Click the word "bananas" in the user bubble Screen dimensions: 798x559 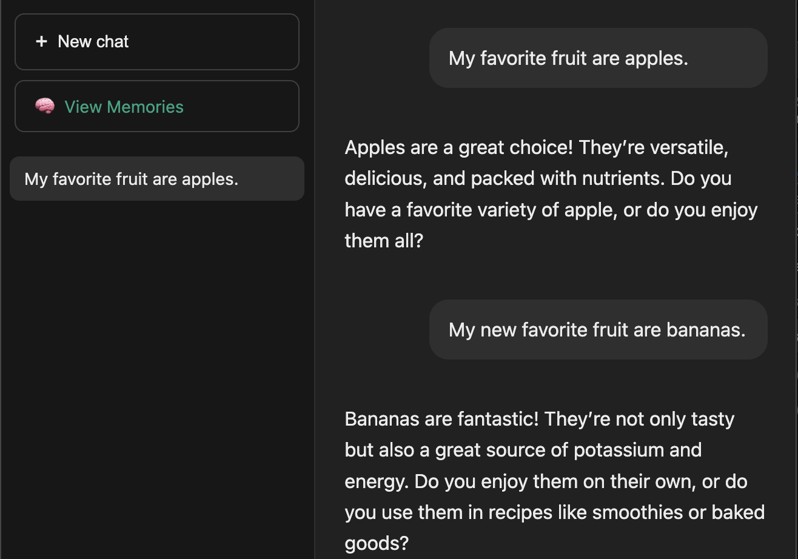(x=705, y=330)
